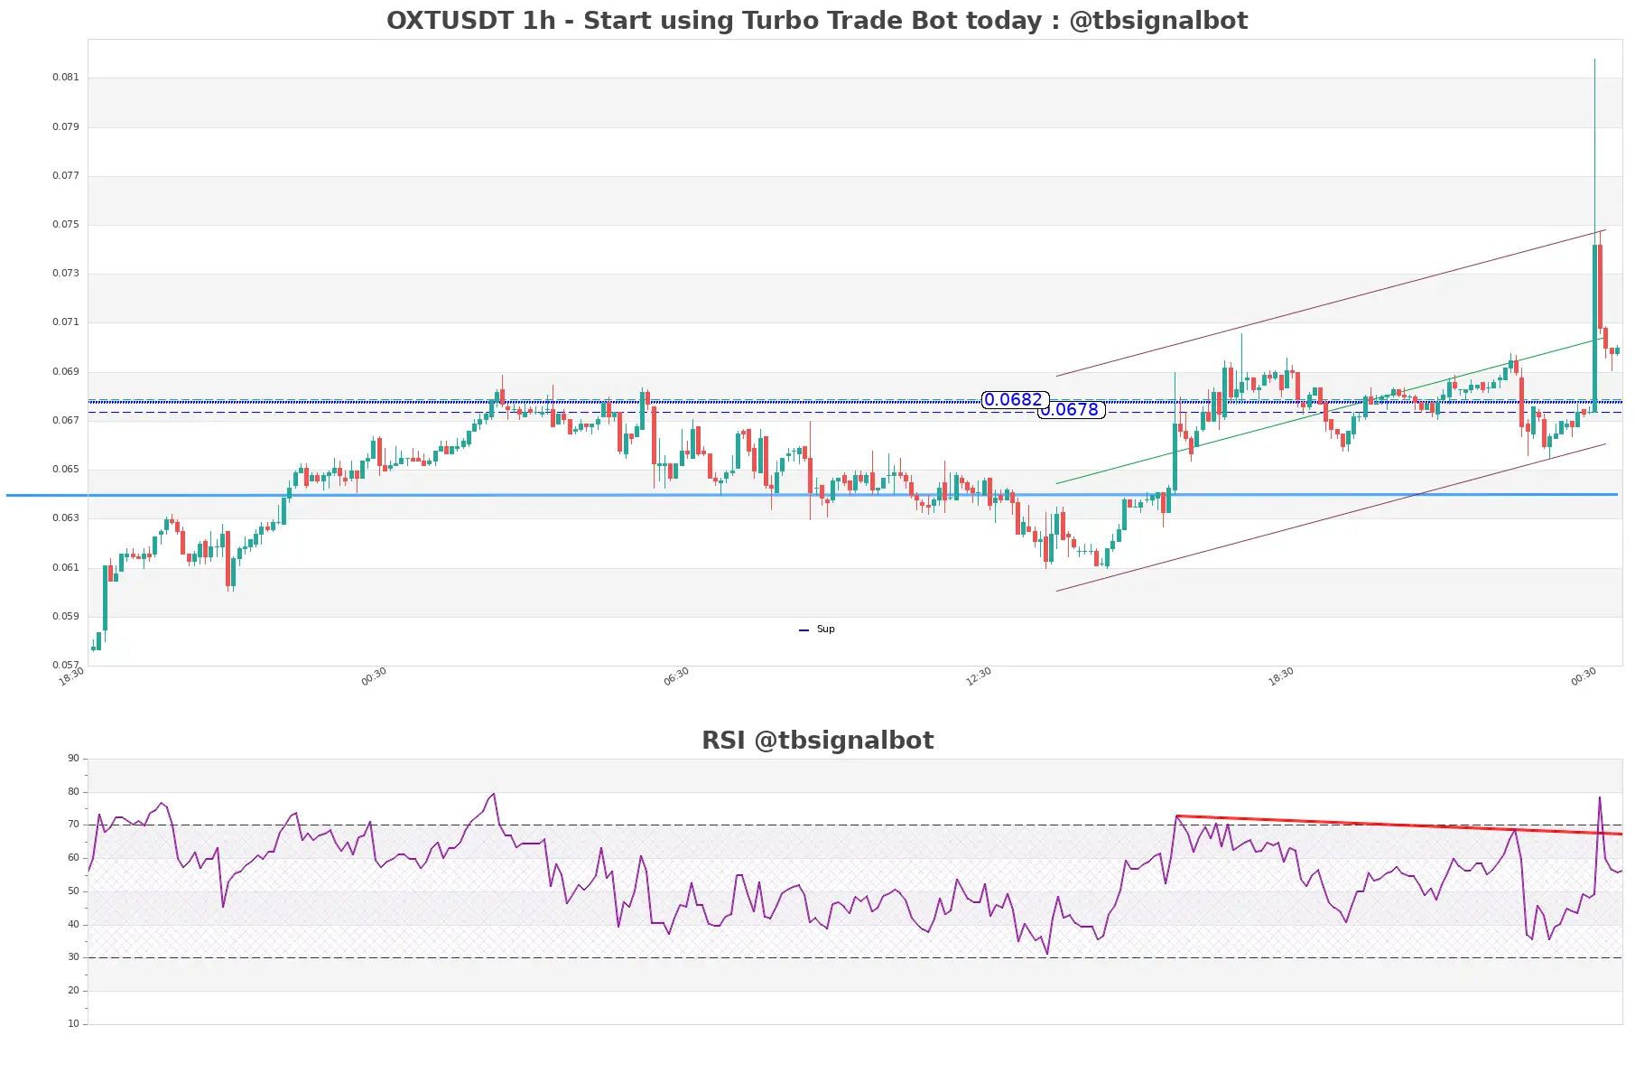
Task: Click the 0.063 price axis label
Action: click(x=66, y=518)
